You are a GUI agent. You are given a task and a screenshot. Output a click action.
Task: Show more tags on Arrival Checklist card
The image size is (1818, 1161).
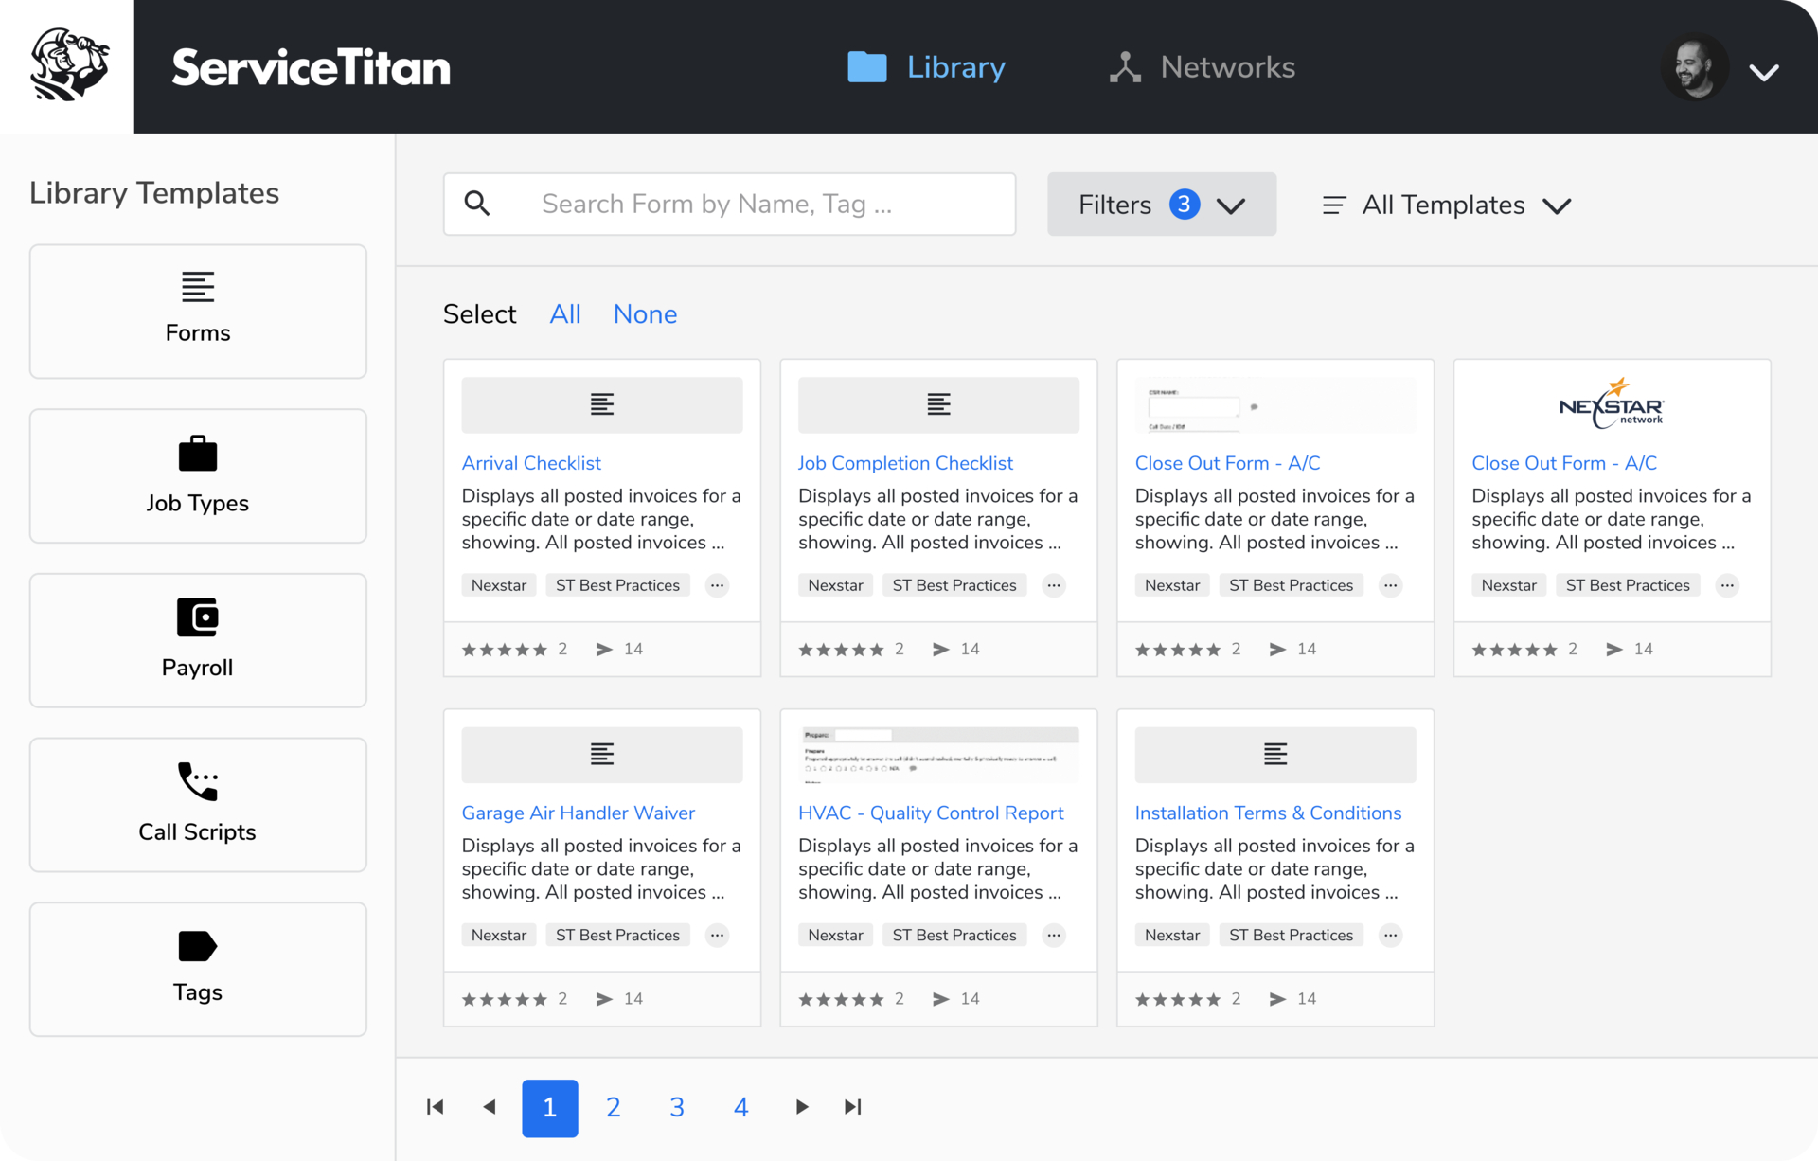717,585
